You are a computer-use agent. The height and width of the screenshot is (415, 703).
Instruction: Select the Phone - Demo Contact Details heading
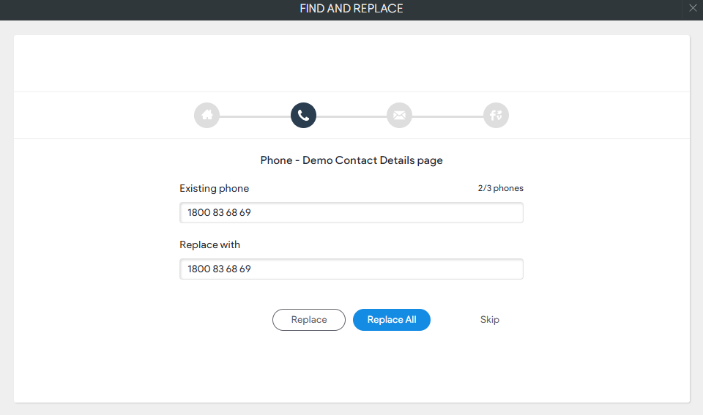click(351, 160)
